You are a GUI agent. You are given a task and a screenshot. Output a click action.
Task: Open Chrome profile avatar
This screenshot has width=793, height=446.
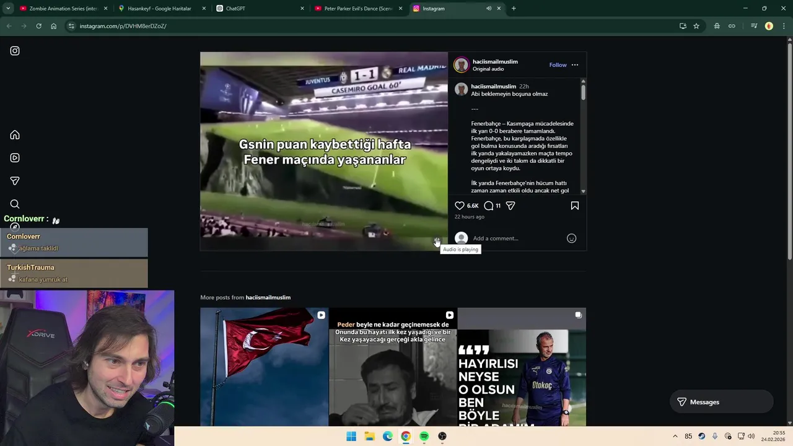tap(769, 26)
